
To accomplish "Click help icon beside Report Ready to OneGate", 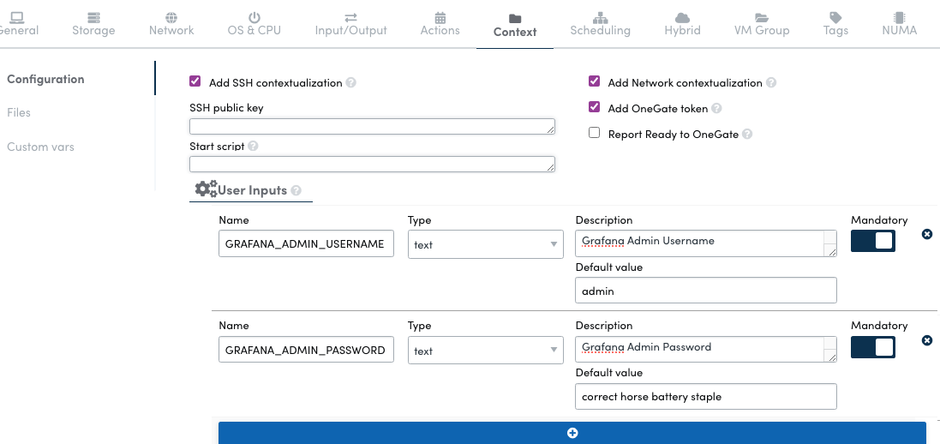I will tap(747, 135).
